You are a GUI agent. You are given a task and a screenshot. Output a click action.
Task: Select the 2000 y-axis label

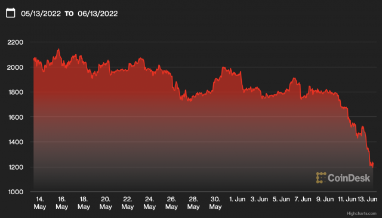(x=15, y=67)
